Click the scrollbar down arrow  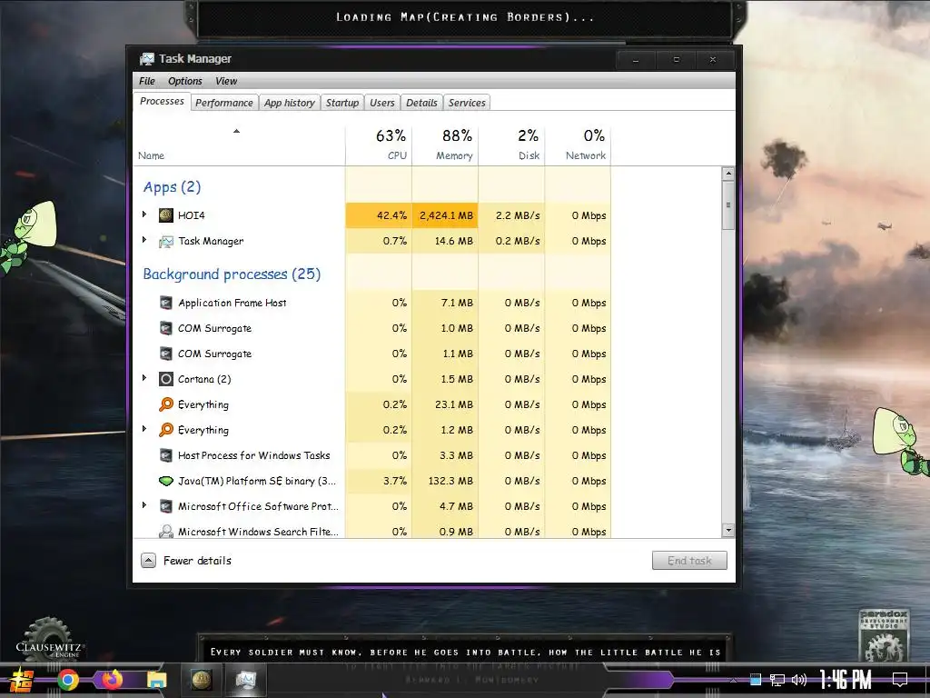[728, 530]
